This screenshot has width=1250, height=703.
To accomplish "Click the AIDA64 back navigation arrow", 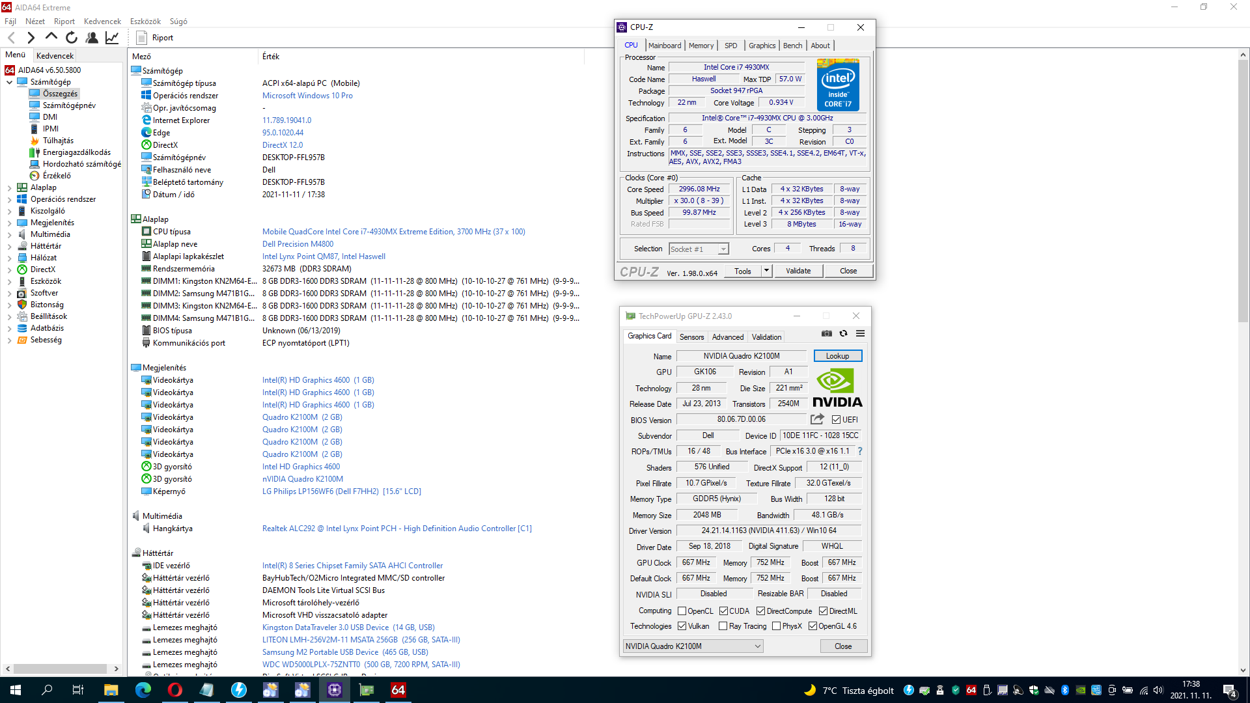I will point(11,38).
